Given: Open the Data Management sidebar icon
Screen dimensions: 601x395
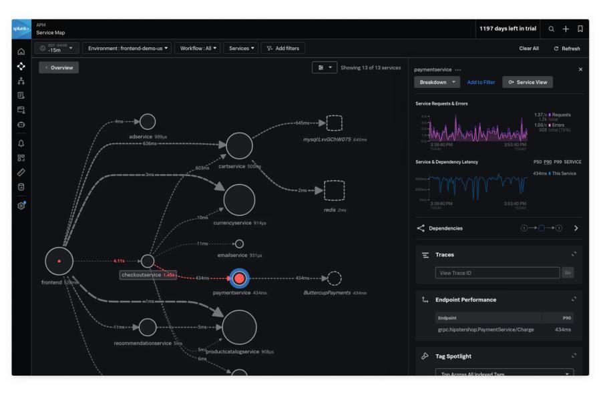Looking at the screenshot, I should tap(21, 187).
